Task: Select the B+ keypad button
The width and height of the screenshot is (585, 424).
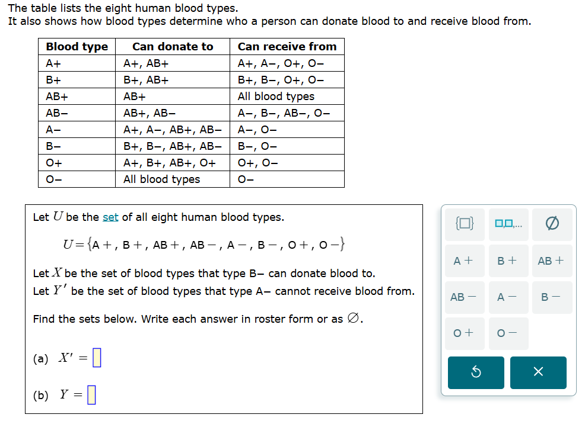Action: point(508,261)
